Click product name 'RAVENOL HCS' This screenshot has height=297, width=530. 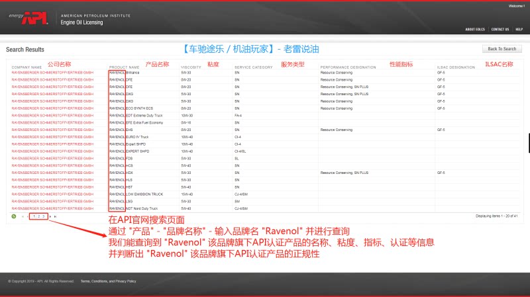point(121,165)
